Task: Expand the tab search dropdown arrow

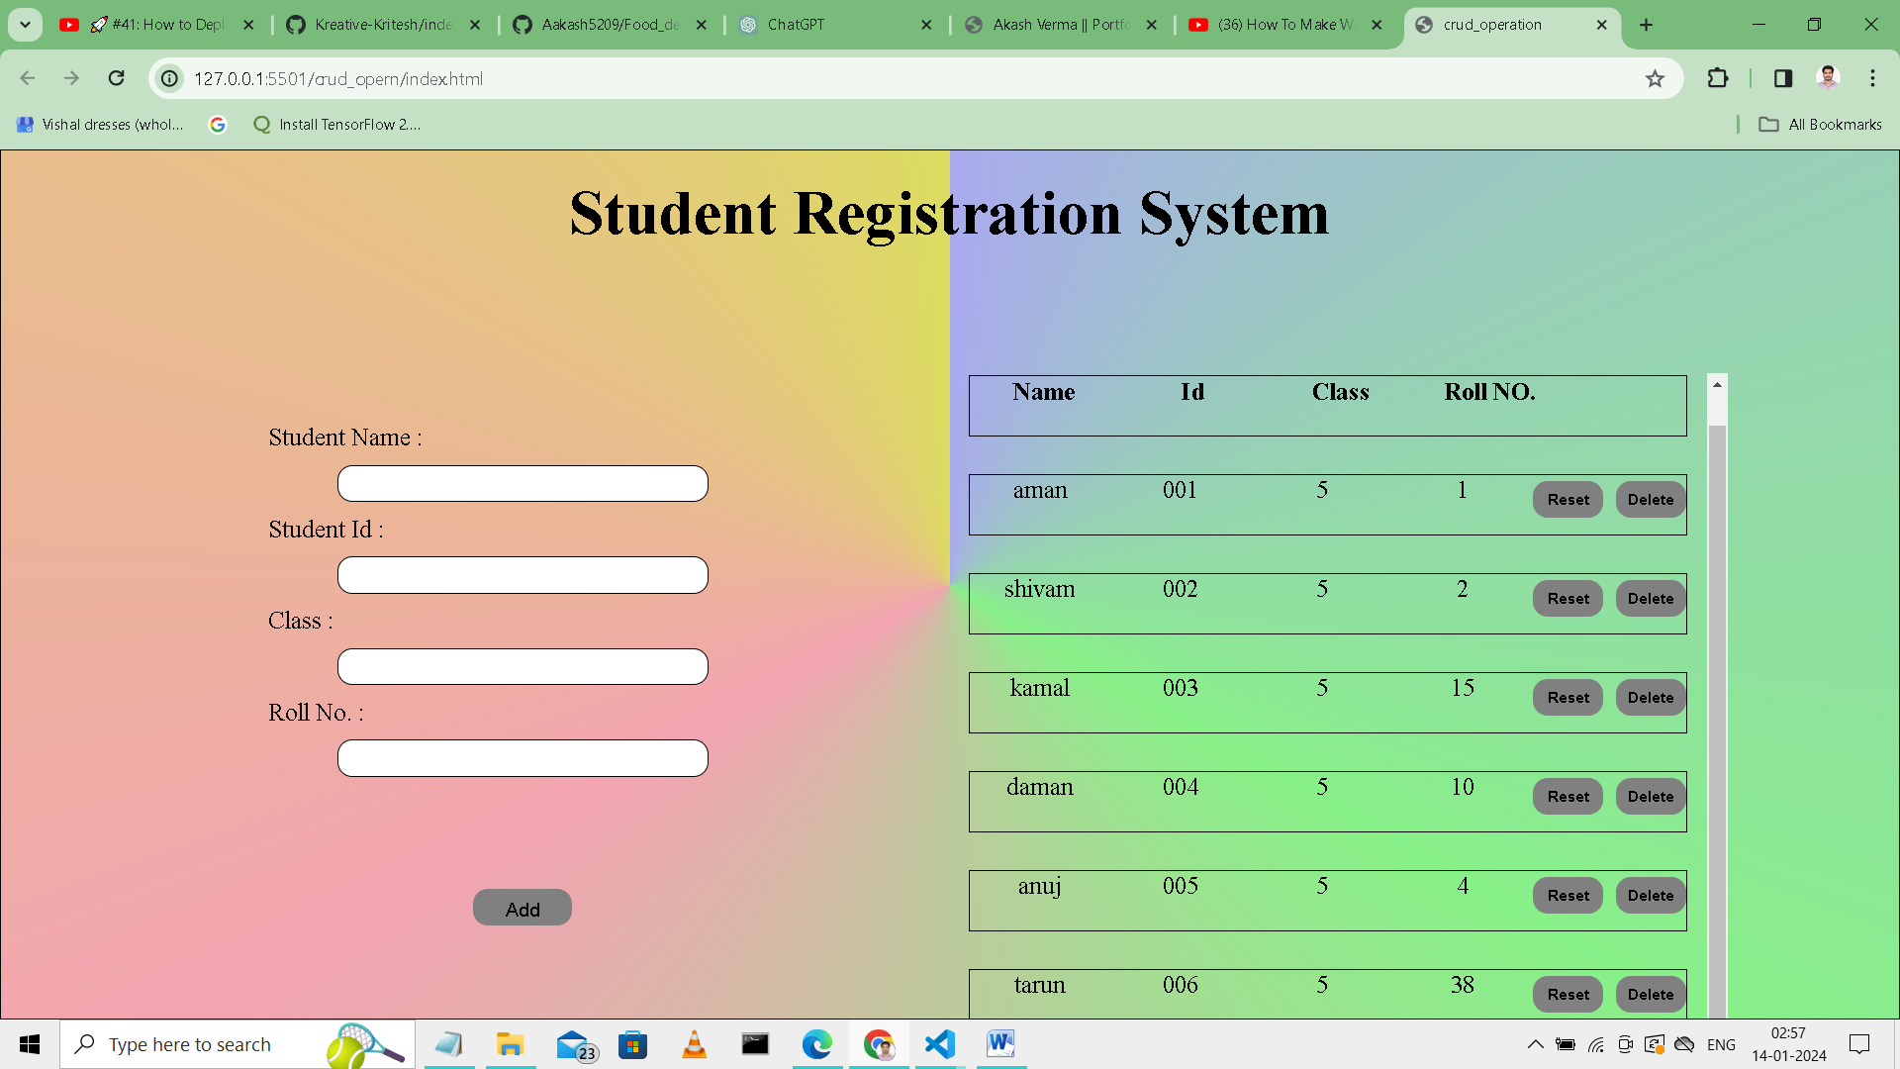Action: click(25, 25)
